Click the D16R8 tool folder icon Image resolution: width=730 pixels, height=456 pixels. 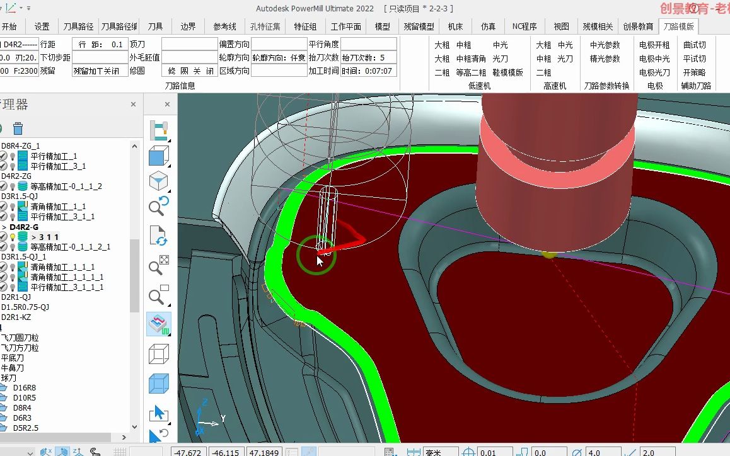(4, 387)
